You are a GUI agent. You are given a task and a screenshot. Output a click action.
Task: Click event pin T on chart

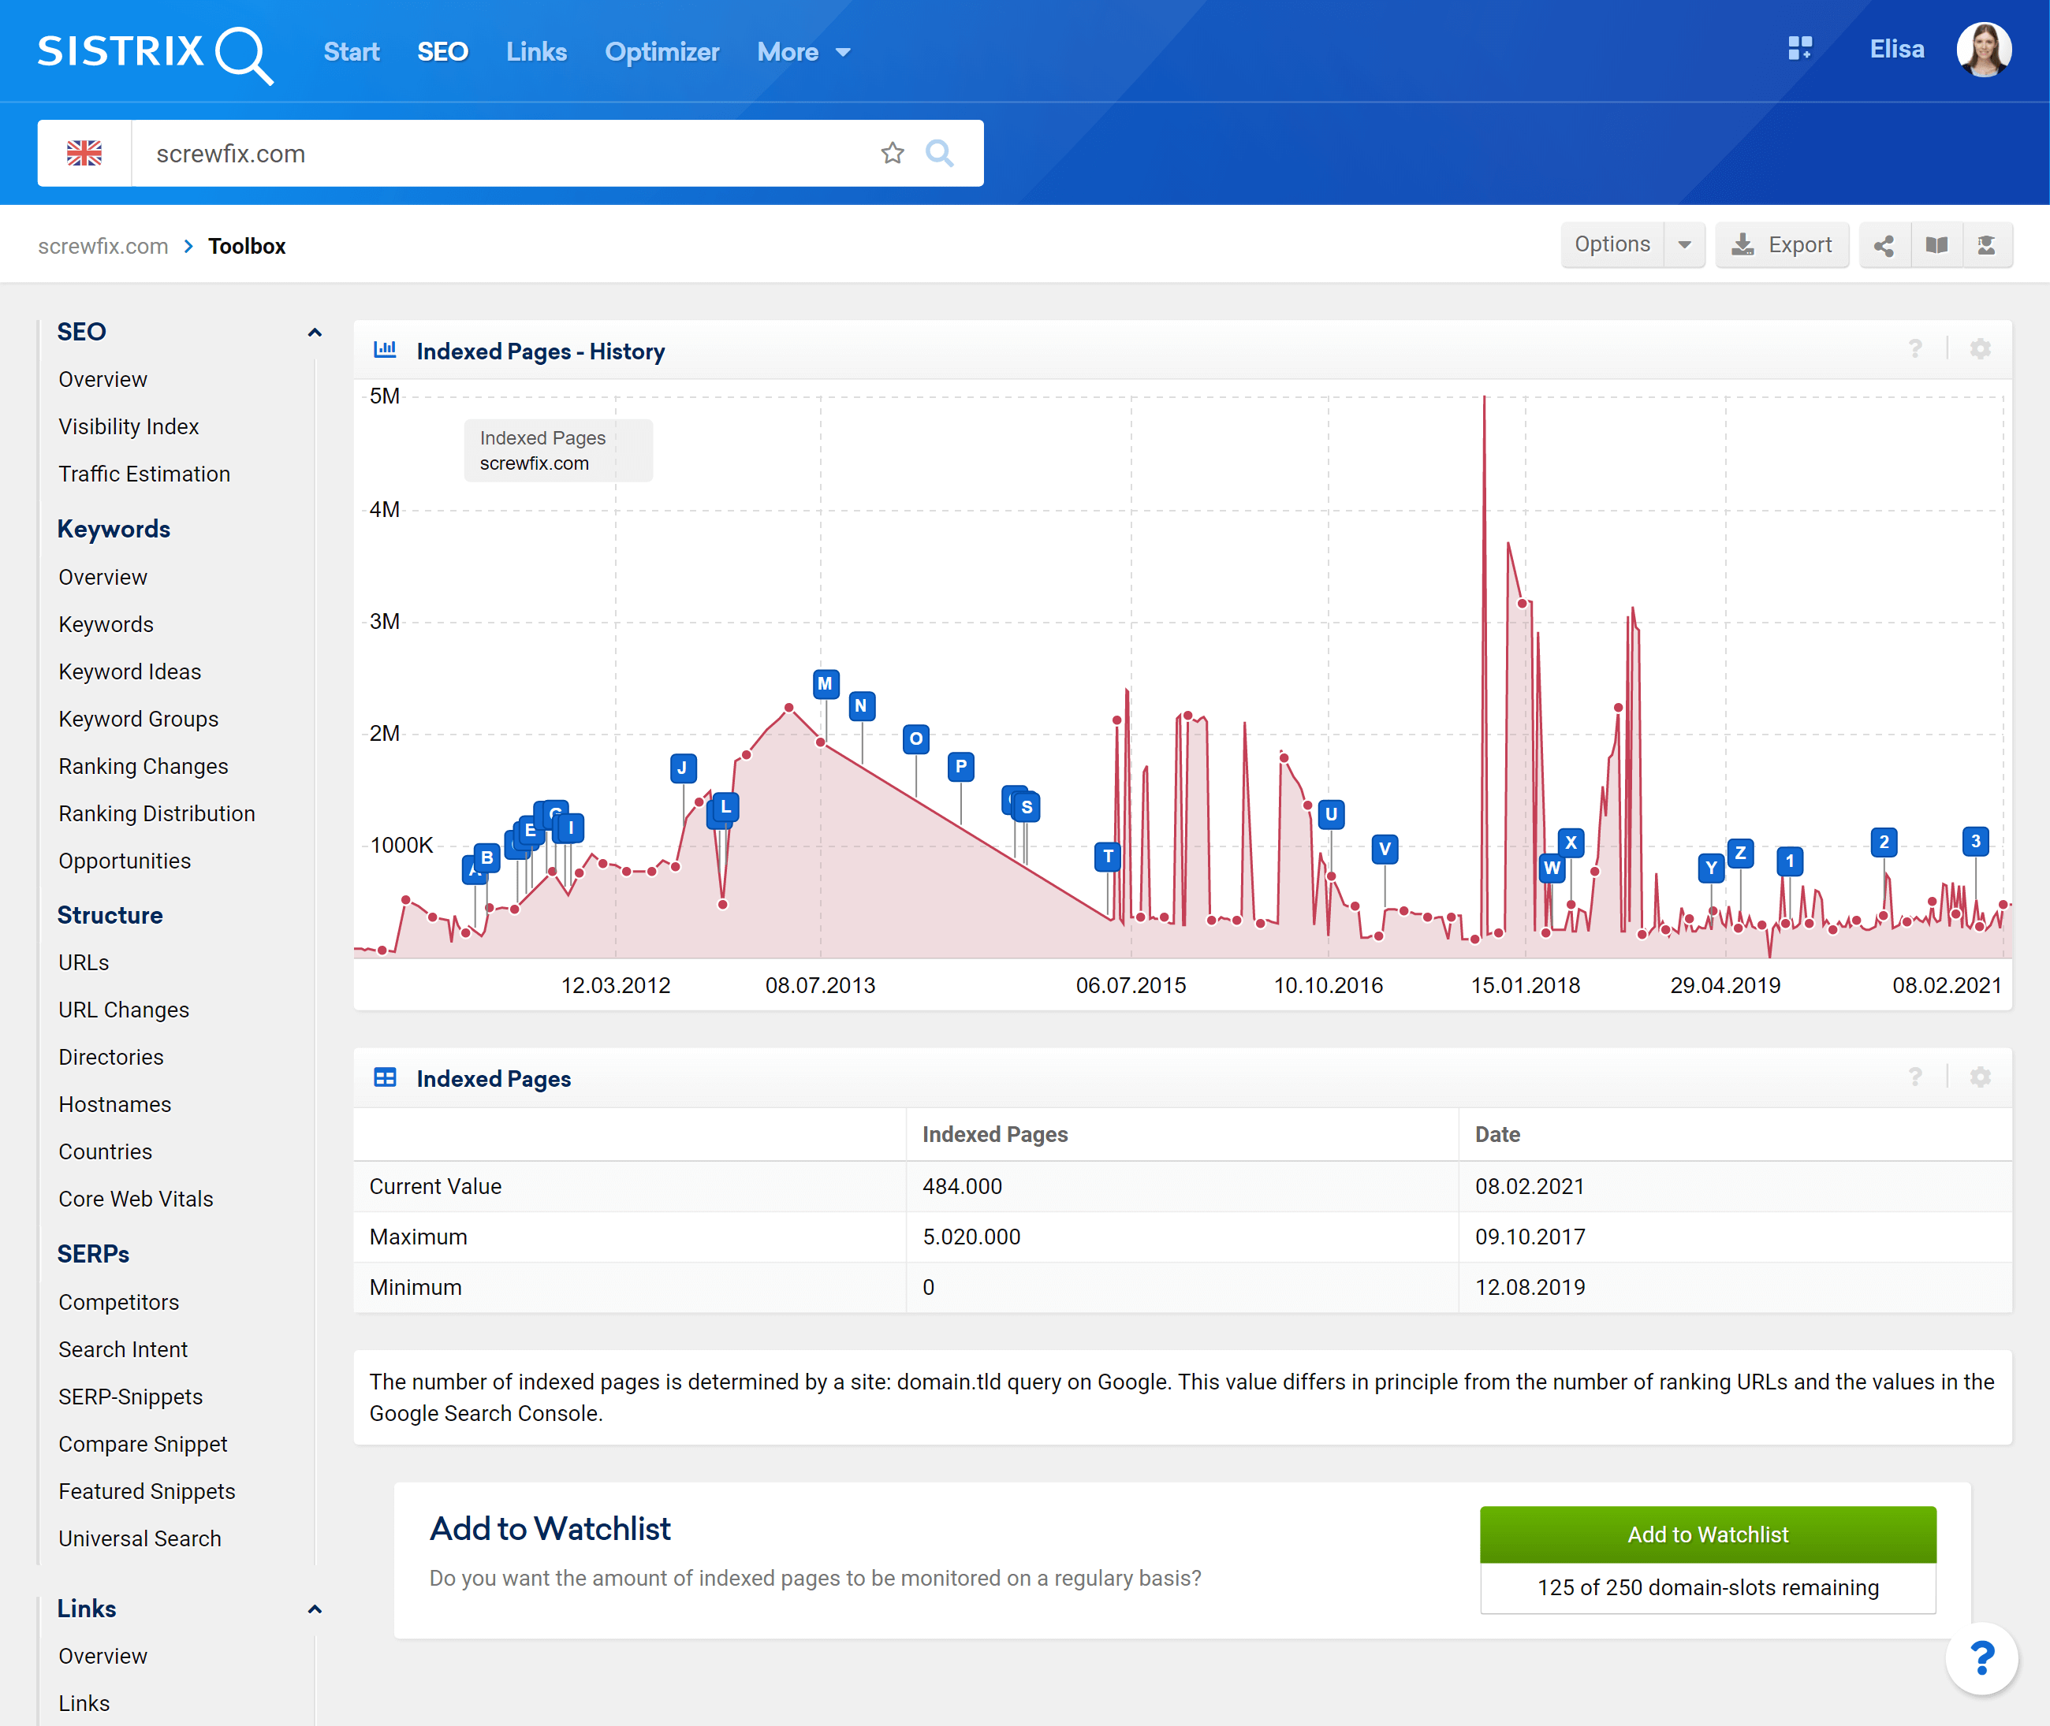1107,856
